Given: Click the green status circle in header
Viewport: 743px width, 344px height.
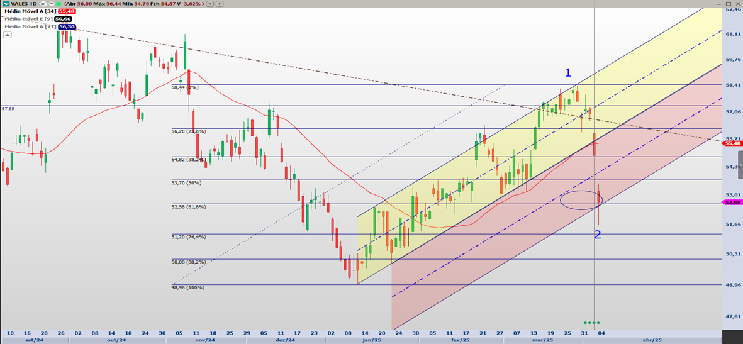Looking at the screenshot, I should click(59, 4).
